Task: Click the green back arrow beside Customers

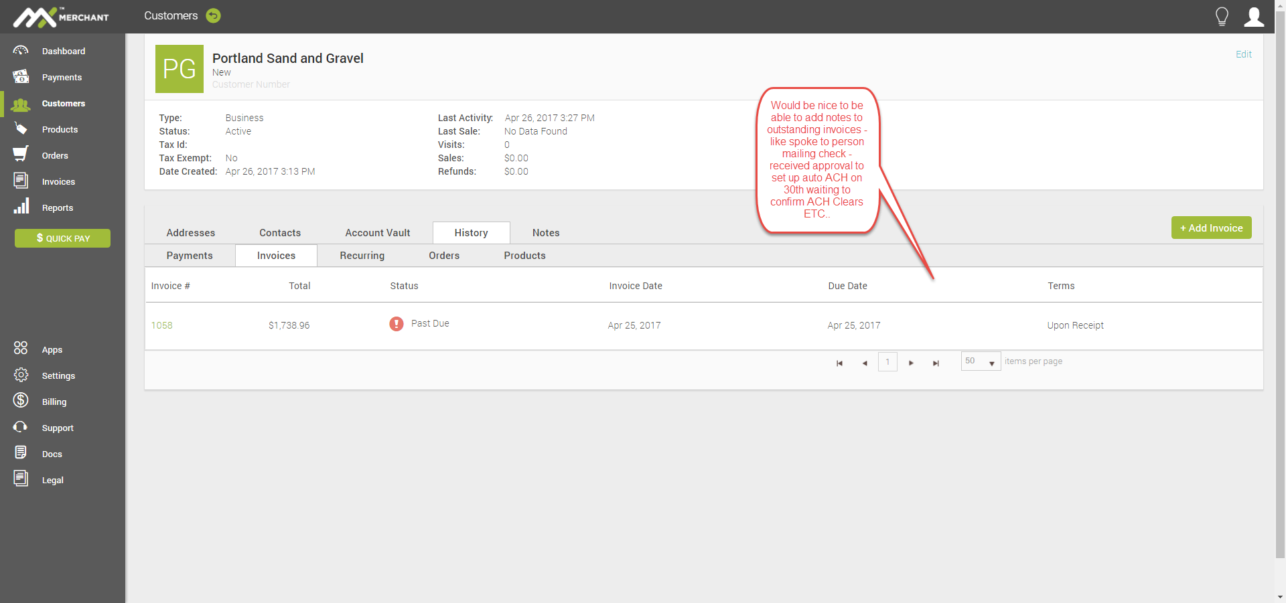Action: tap(213, 15)
